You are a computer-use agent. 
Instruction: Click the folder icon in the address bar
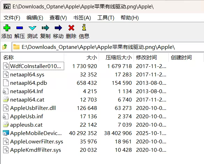16,47
